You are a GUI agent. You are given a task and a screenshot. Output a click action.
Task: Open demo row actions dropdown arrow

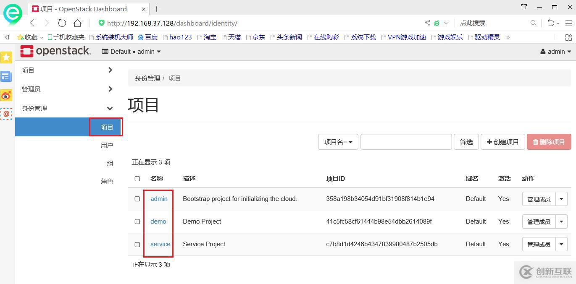[x=561, y=221]
